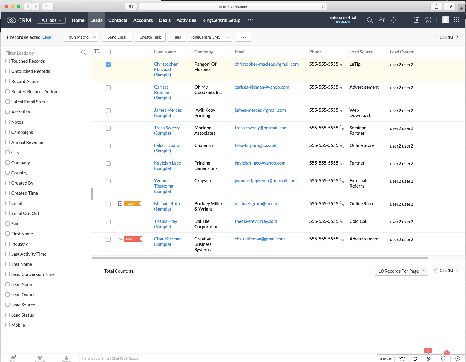
Task: Open the gamification gamepad icon
Action: [x=402, y=358]
